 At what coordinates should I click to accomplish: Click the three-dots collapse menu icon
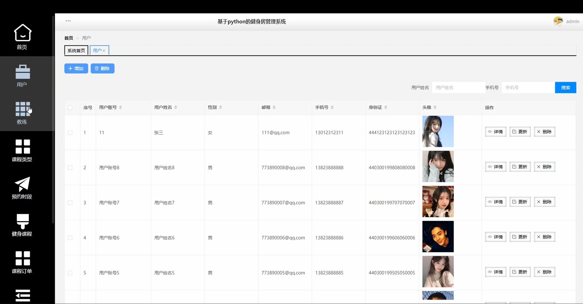[x=68, y=21]
